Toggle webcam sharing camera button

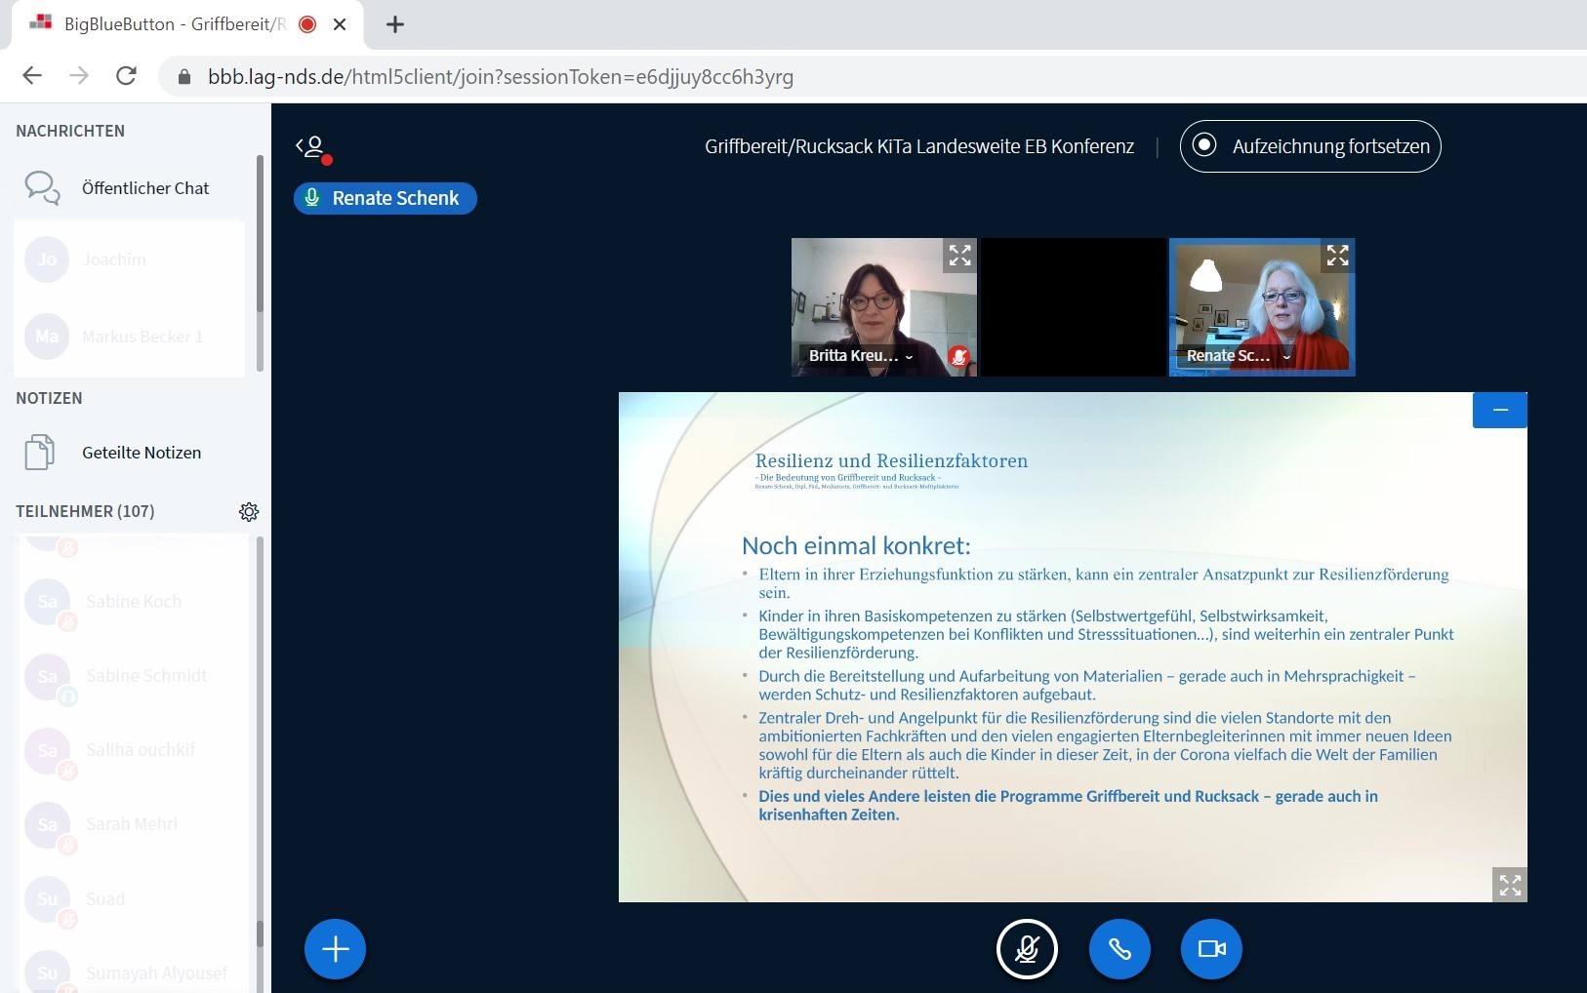pyautogui.click(x=1211, y=949)
